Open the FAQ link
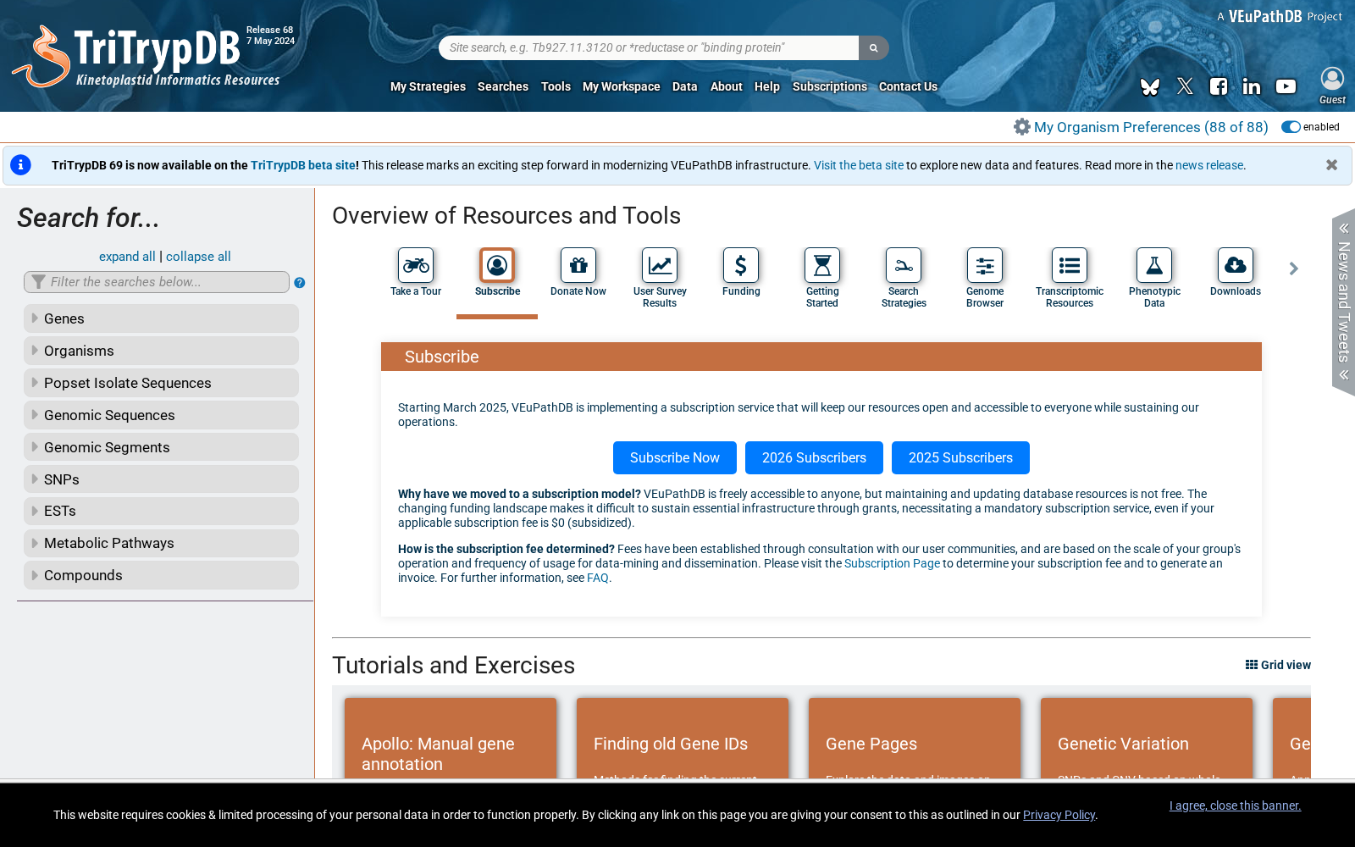This screenshot has height=847, width=1355. [598, 578]
